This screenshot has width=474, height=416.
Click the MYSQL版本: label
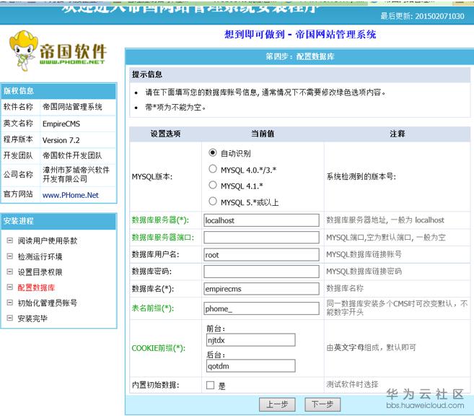[152, 177]
